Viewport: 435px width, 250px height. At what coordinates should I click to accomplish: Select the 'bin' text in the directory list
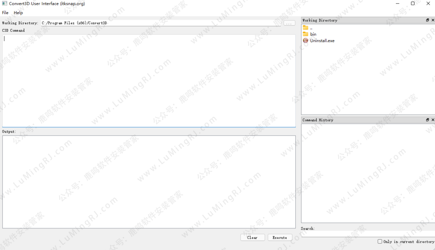313,34
